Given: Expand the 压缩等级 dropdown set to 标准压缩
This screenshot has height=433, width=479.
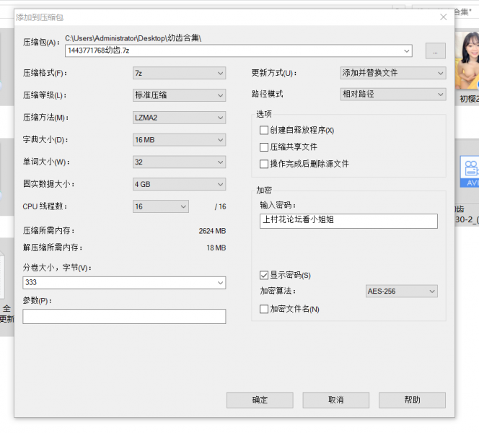Looking at the screenshot, I should (x=179, y=95).
